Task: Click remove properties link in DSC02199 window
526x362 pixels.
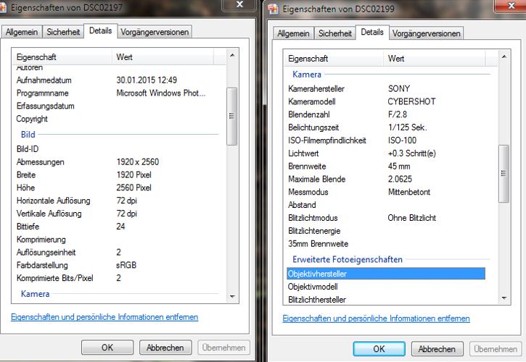Action: (x=376, y=319)
